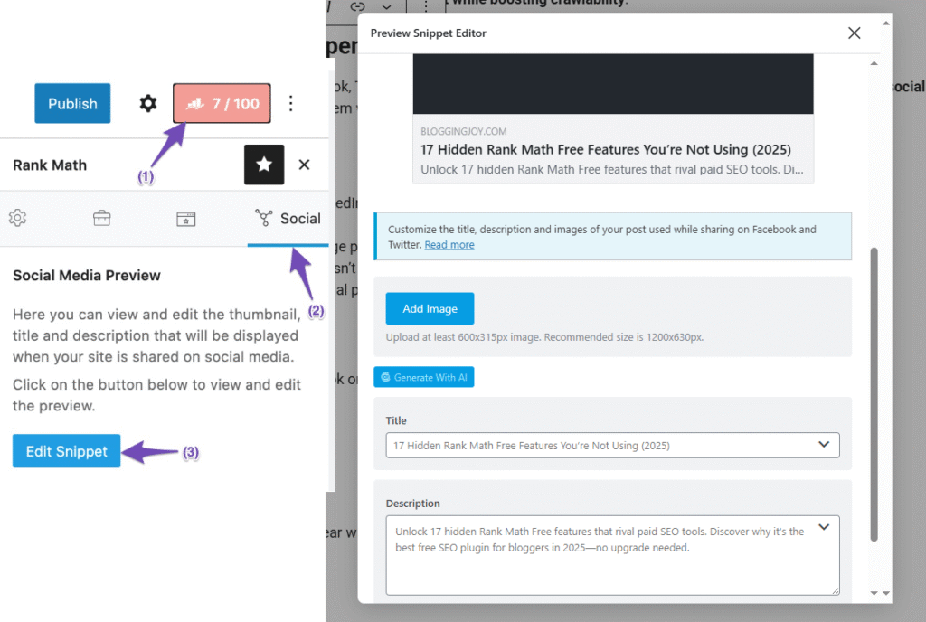This screenshot has width=926, height=622.
Task: Click into the Description text area
Action: pos(612,555)
